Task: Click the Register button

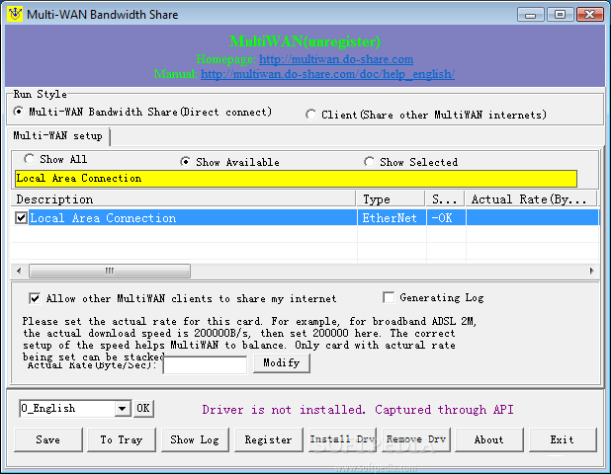Action: (x=269, y=439)
